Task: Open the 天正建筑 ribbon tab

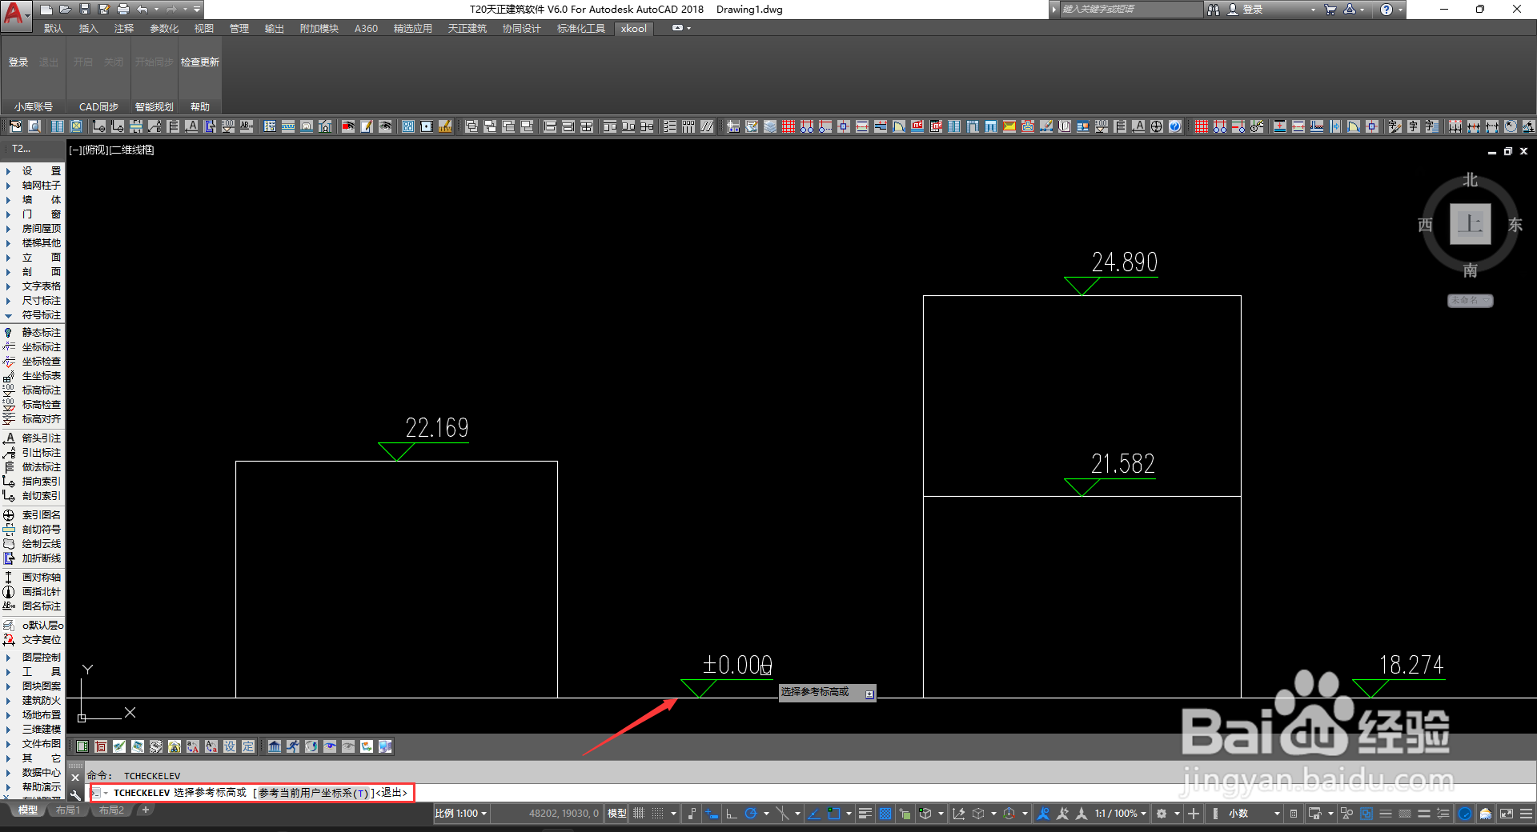Action: [x=468, y=29]
